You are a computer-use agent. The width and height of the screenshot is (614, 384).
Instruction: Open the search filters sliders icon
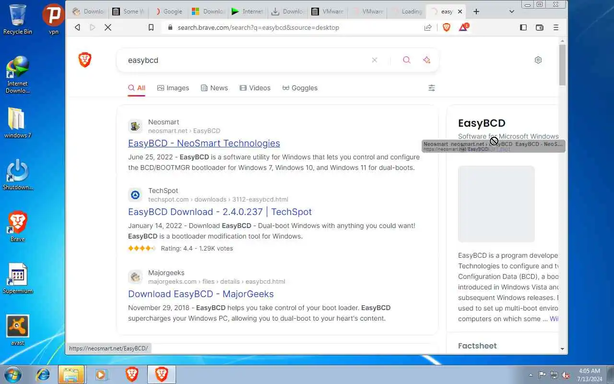[432, 88]
